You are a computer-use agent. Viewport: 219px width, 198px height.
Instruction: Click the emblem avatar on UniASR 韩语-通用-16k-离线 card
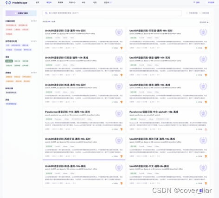click(x=119, y=167)
